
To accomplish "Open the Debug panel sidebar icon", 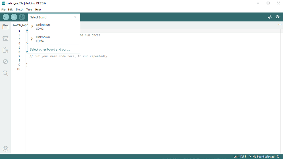I will (6, 62).
